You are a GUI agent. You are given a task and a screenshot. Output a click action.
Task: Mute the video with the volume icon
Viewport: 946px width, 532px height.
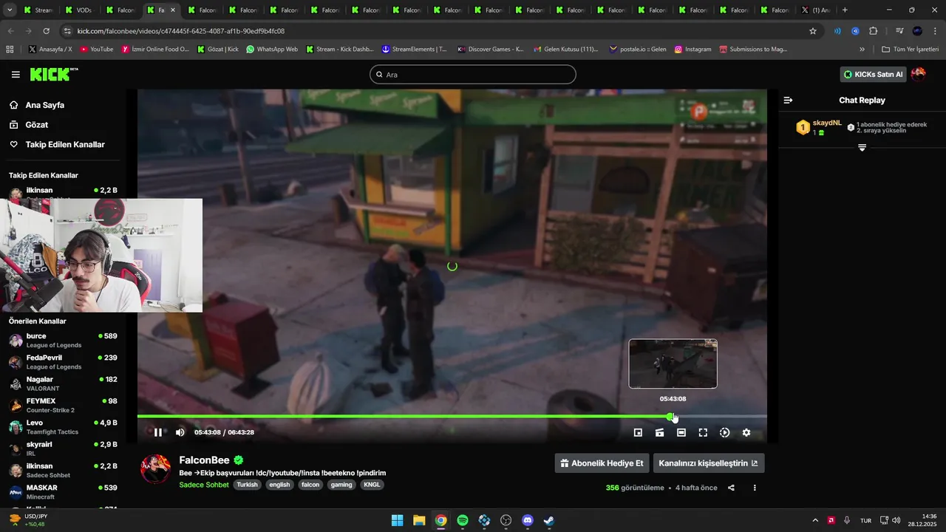180,432
